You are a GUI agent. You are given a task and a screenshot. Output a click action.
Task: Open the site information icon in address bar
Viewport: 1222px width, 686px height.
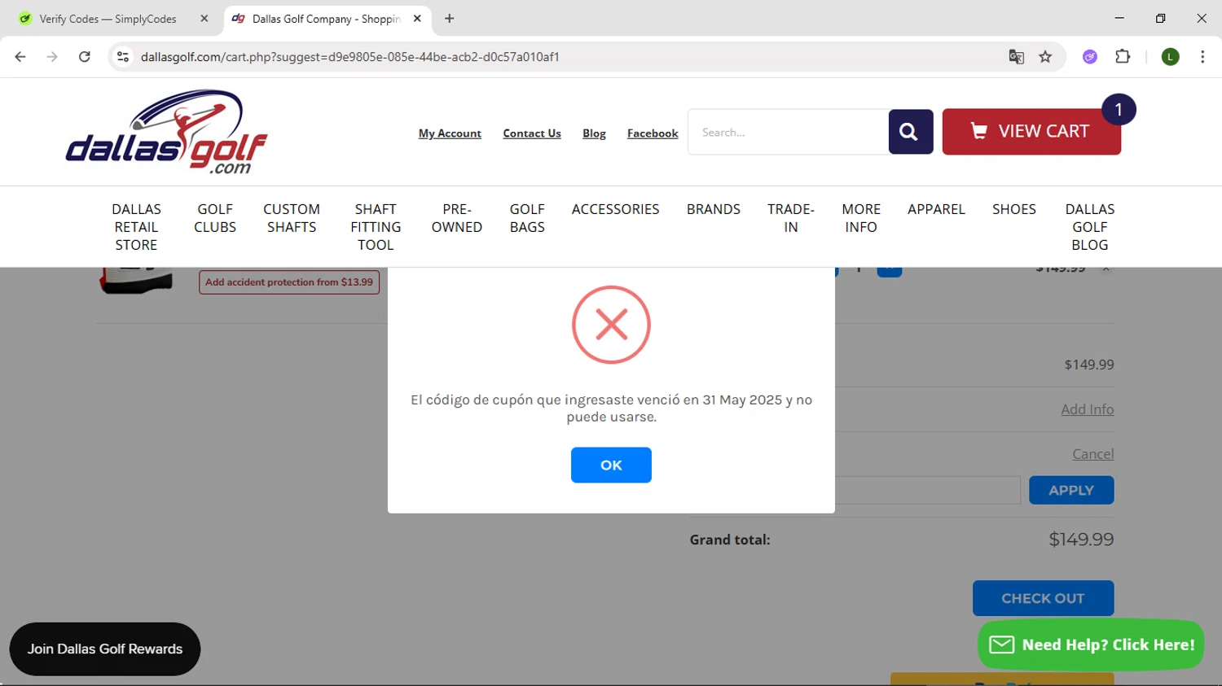tap(123, 57)
